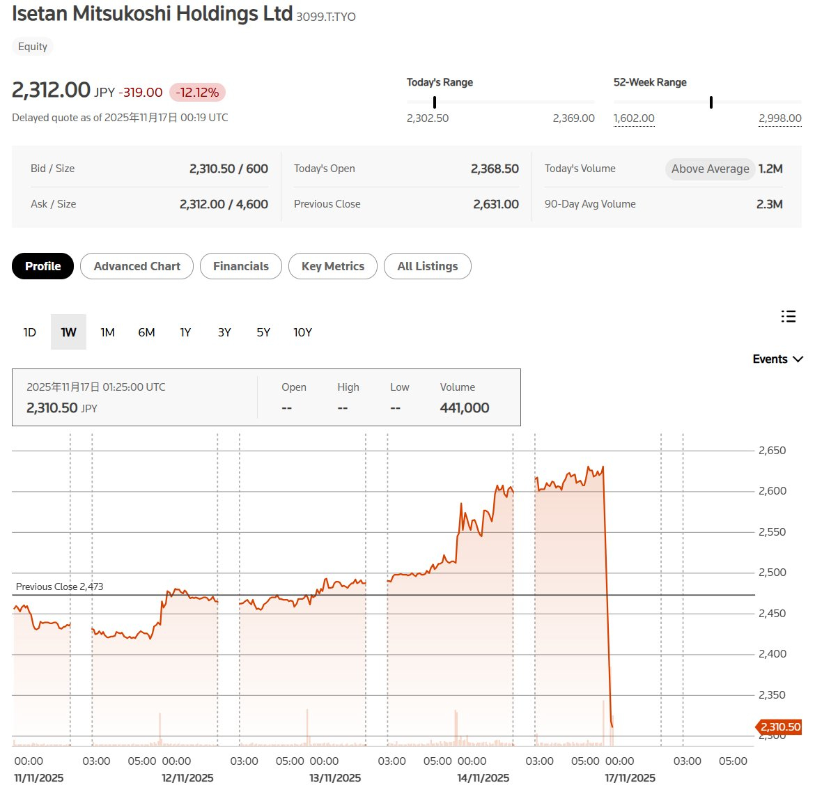815x785 pixels.
Task: Select the Profile tab
Action: pos(42,266)
